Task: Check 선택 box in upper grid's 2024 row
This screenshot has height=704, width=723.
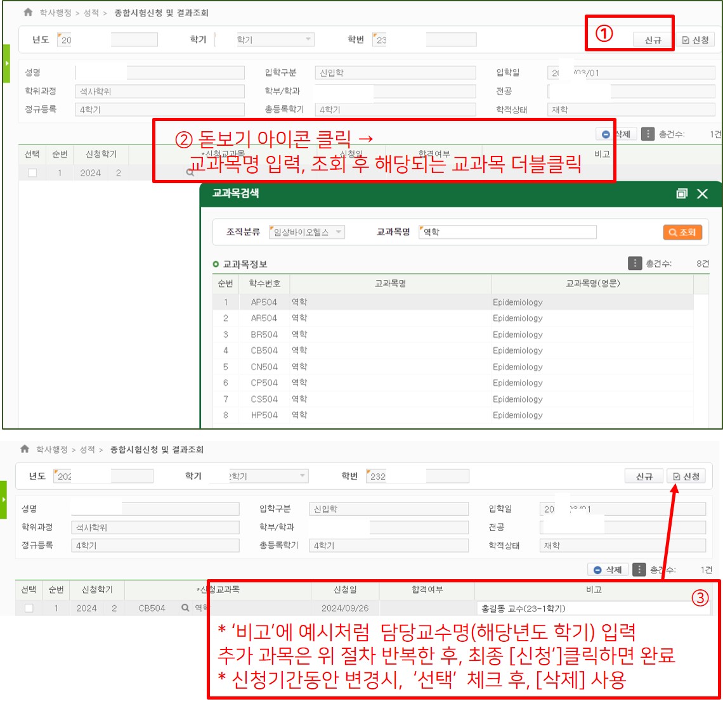Action: click(32, 173)
